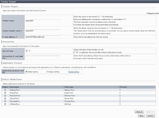Click the Confirm button
159x118 pixels.
tap(151, 116)
